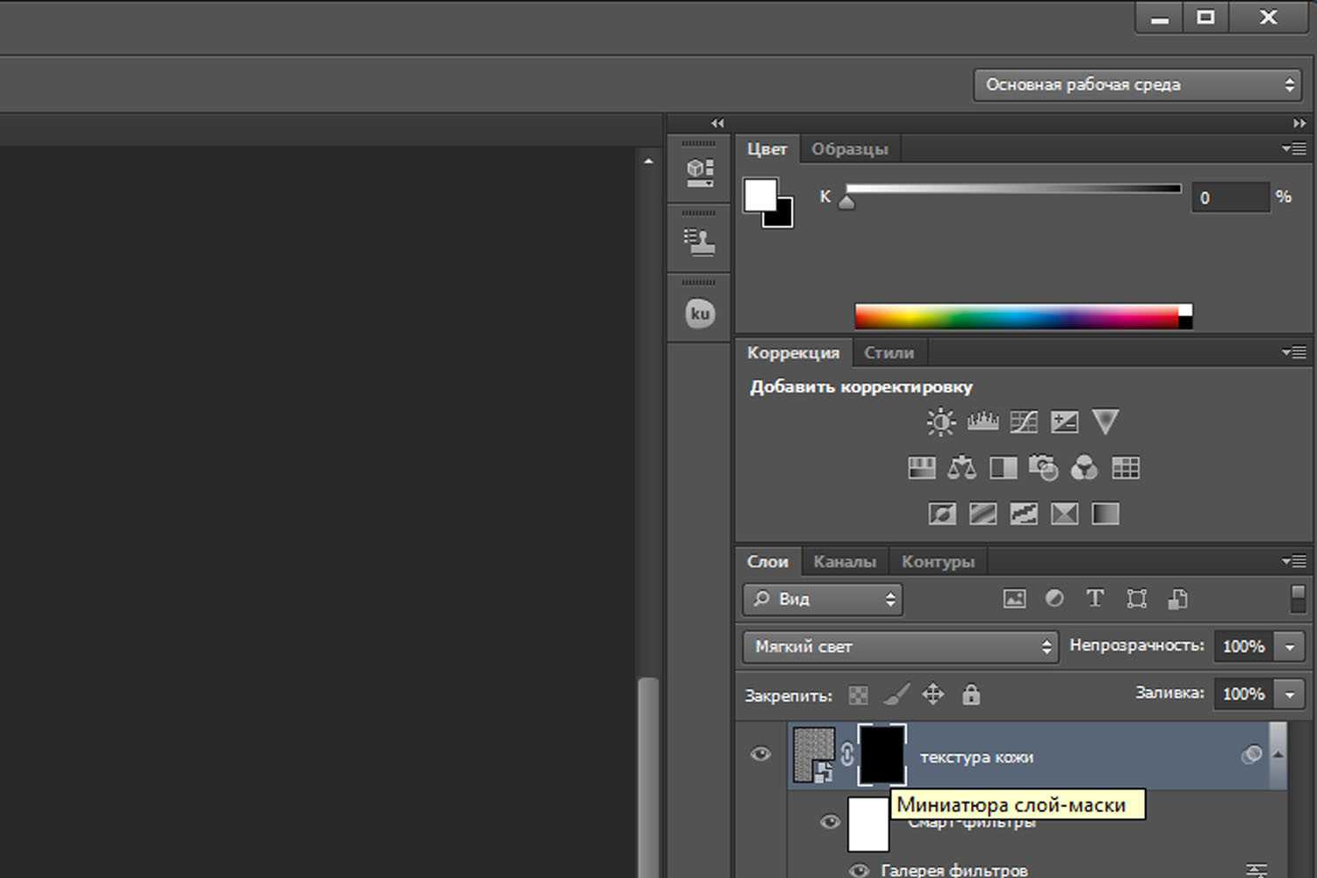Add a Color Balance adjustment
1317x878 pixels.
[961, 468]
